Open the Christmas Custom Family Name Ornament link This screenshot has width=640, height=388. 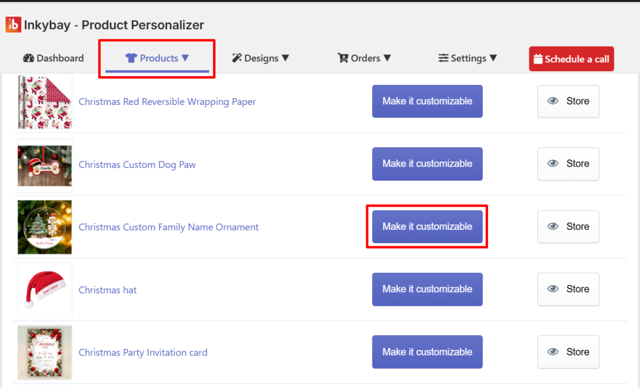tap(169, 227)
